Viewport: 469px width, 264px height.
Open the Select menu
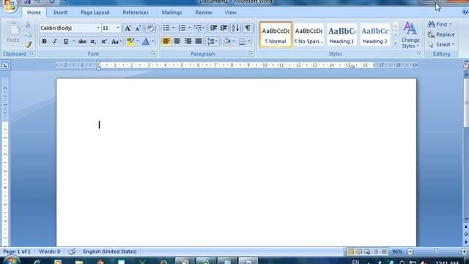441,45
